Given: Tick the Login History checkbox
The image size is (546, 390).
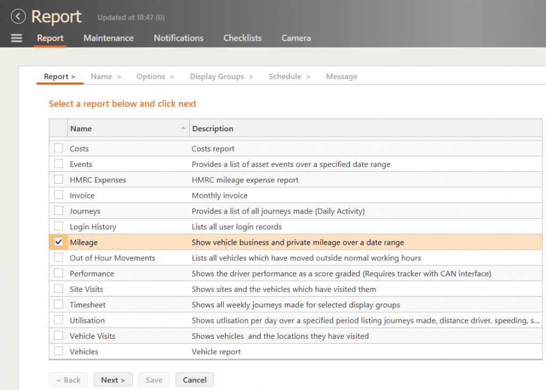Looking at the screenshot, I should 59,226.
